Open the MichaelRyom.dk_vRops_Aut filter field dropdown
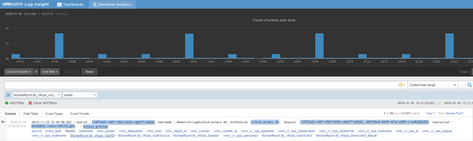Image resolution: width=473 pixels, height=141 pixels. tap(37, 95)
